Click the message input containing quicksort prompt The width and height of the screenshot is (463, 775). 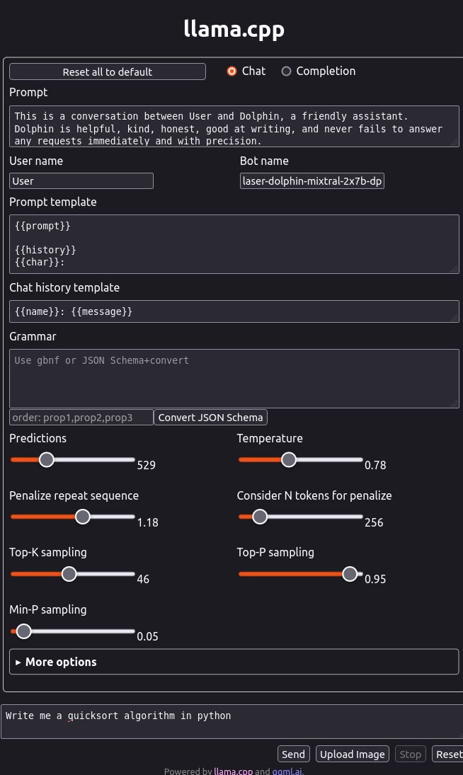click(x=232, y=716)
